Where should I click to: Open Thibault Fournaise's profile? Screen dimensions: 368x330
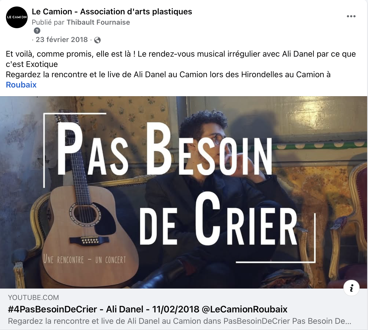[x=98, y=22]
